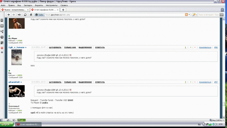Click pRanskteR's avatar image
The width and height of the screenshot is (227, 128).
(x=17, y=91)
